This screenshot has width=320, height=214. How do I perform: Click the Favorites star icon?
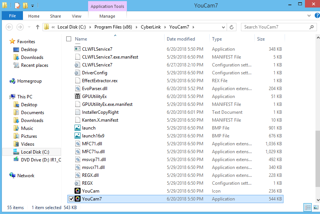click(12, 41)
